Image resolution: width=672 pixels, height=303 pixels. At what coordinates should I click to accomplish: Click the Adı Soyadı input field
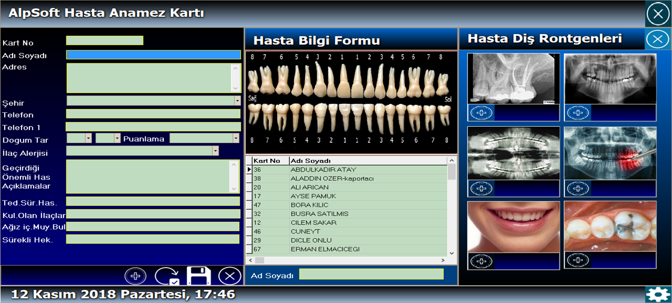(x=154, y=55)
